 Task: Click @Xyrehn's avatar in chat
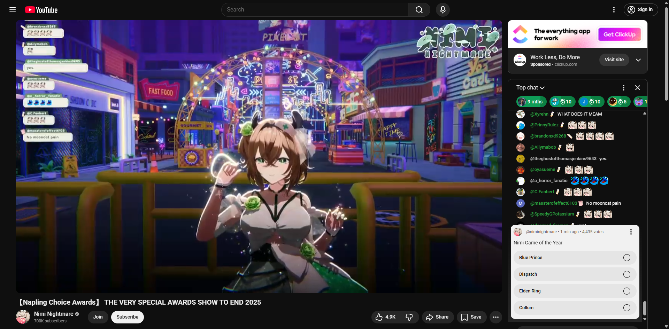(x=521, y=114)
